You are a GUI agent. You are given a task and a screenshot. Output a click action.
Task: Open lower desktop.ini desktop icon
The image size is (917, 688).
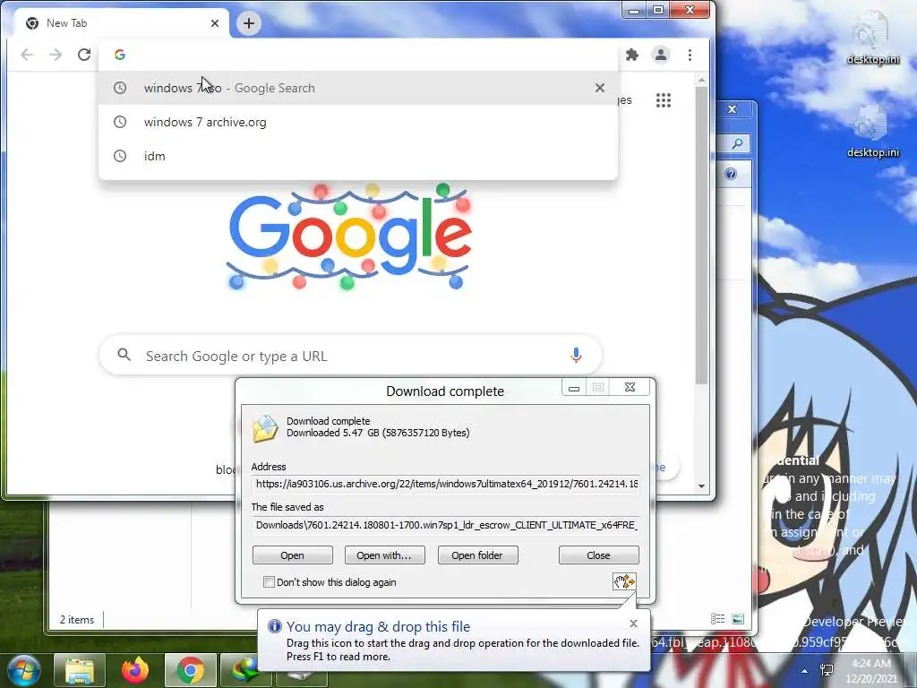click(872, 130)
